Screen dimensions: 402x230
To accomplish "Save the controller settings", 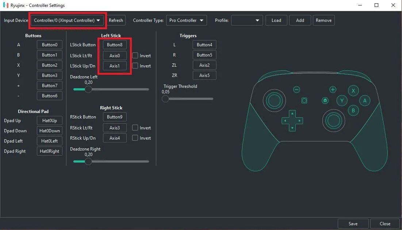I will pyautogui.click(x=353, y=223).
